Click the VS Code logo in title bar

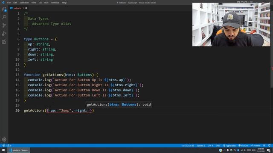pos(3,3)
